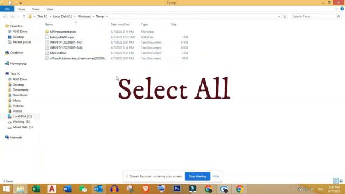
Task: Expand the ribbon with chevron arrow
Action: (336, 9)
